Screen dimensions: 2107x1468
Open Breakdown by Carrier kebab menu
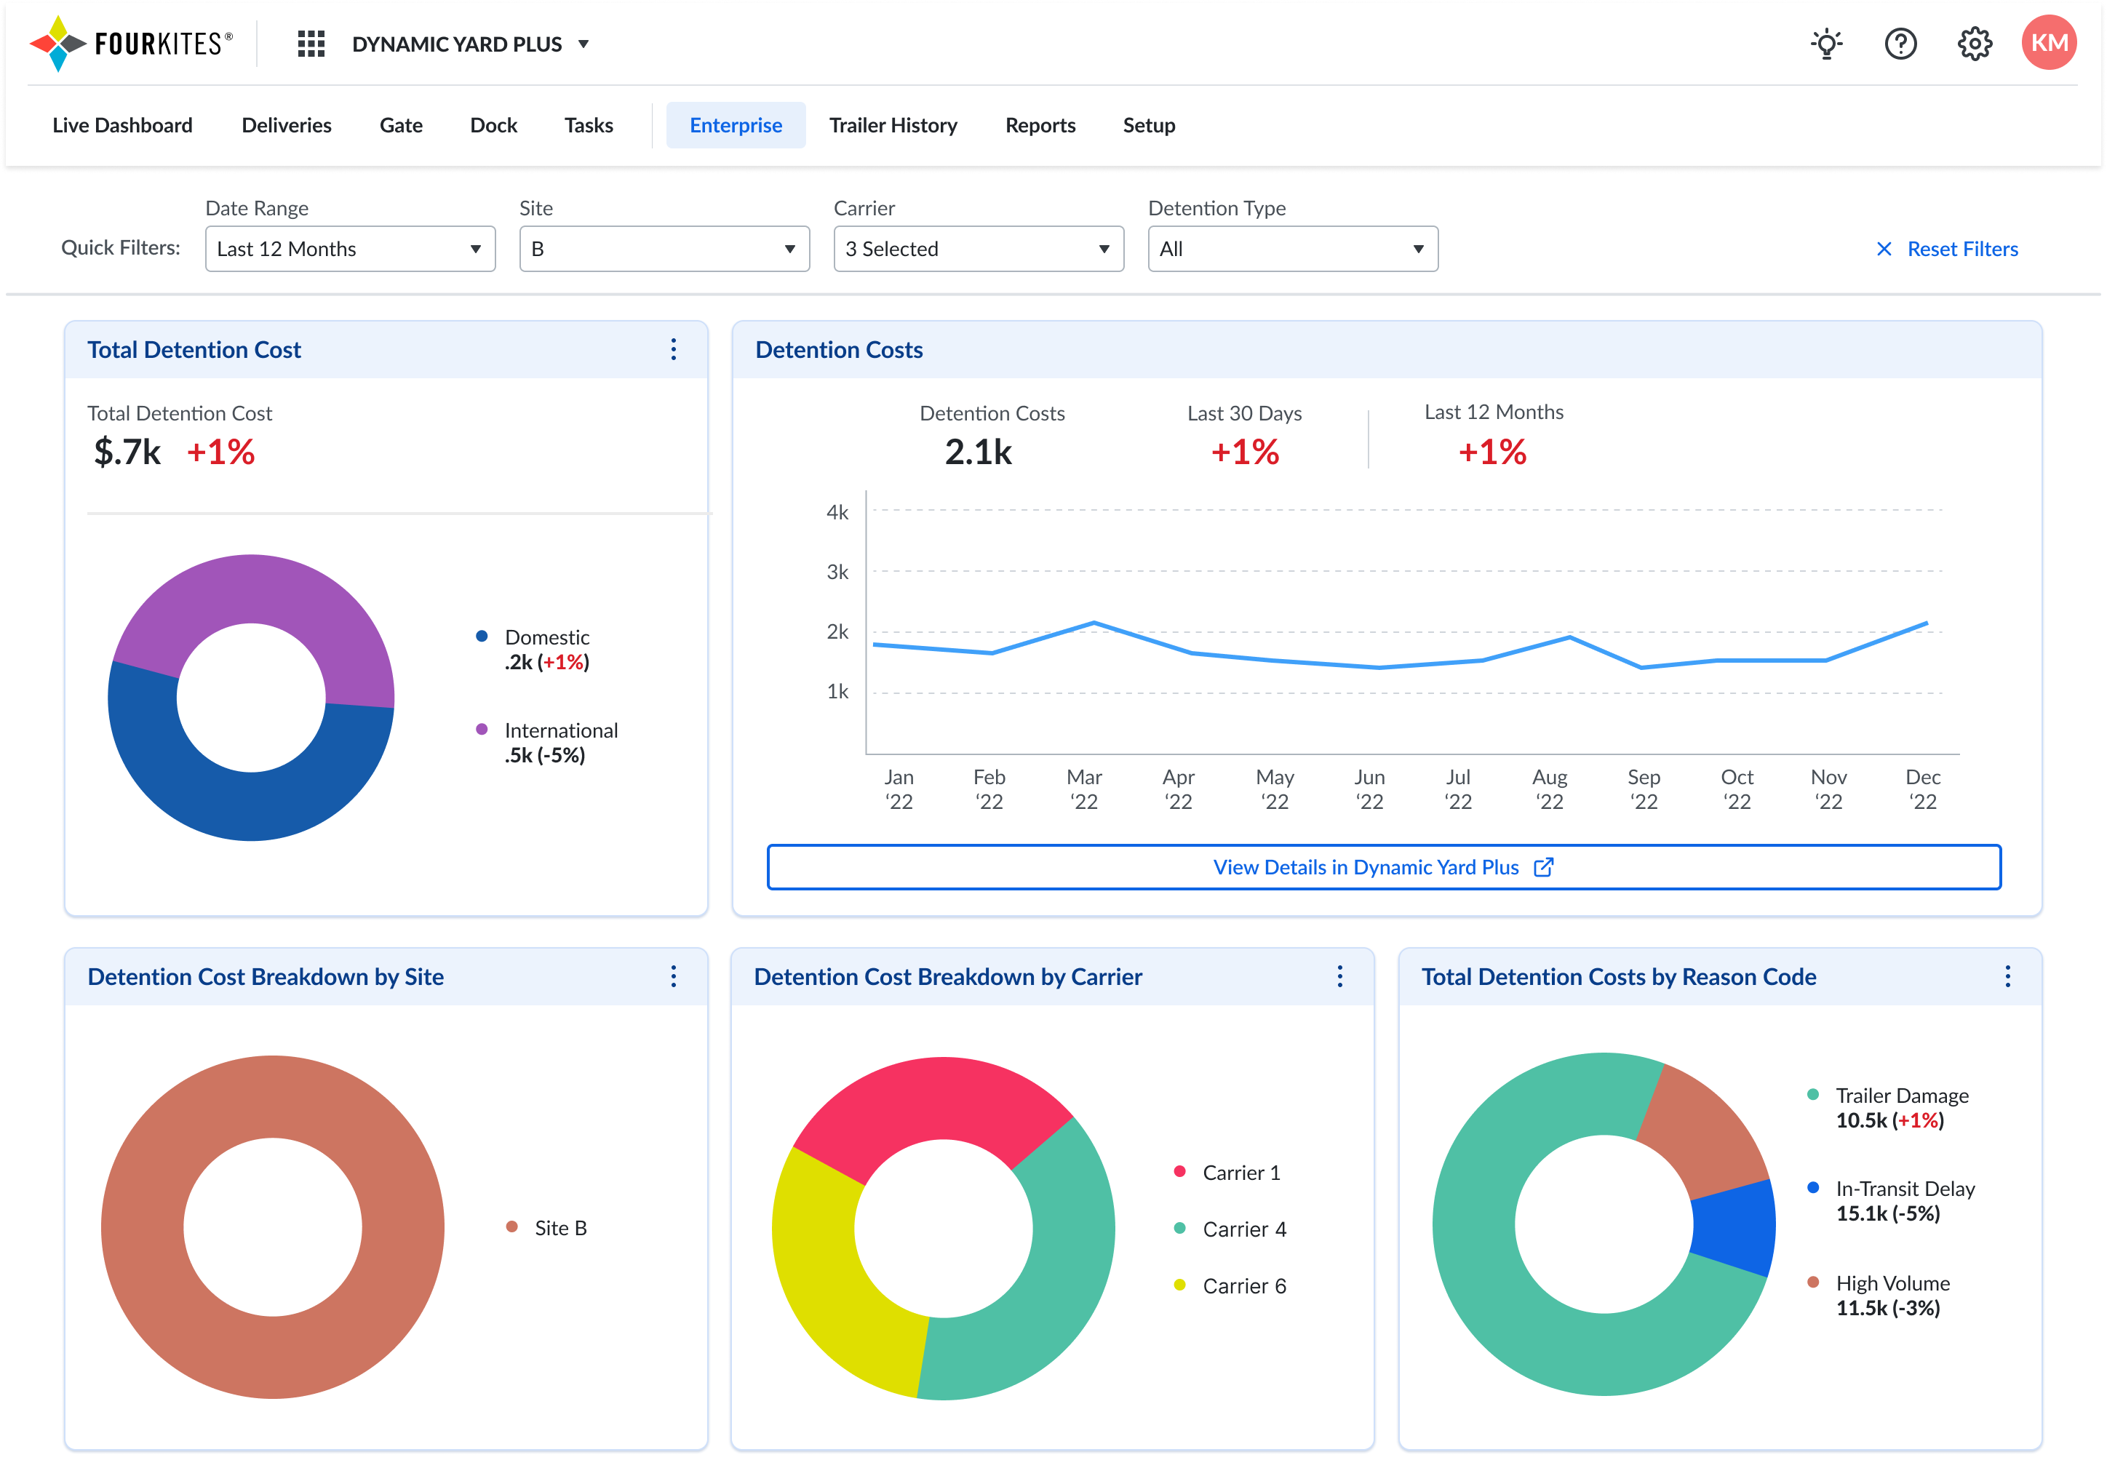click(x=1340, y=976)
